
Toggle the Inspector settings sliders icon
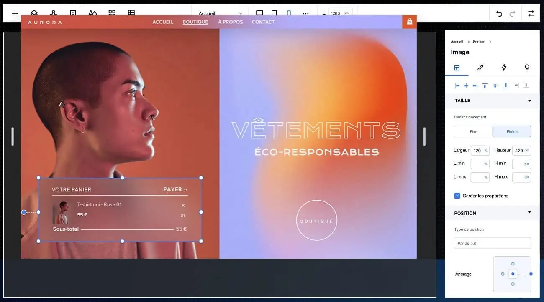(531, 13)
